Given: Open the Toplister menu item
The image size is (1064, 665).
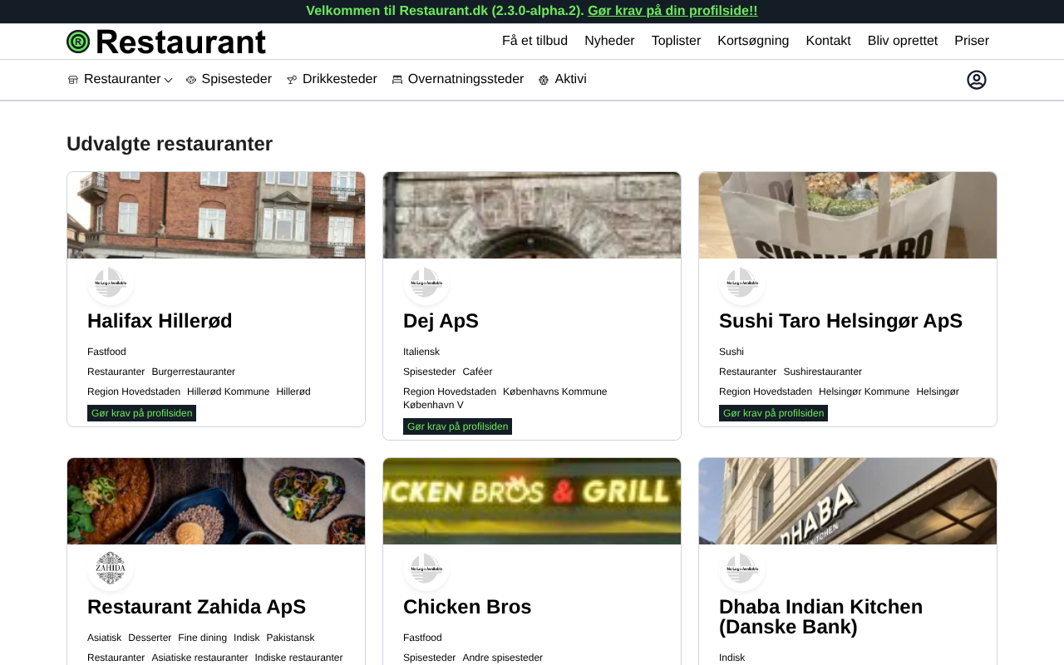Looking at the screenshot, I should point(676,41).
